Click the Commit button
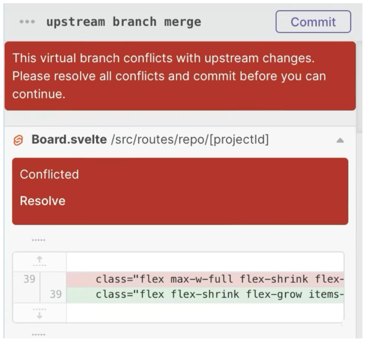 click(313, 22)
